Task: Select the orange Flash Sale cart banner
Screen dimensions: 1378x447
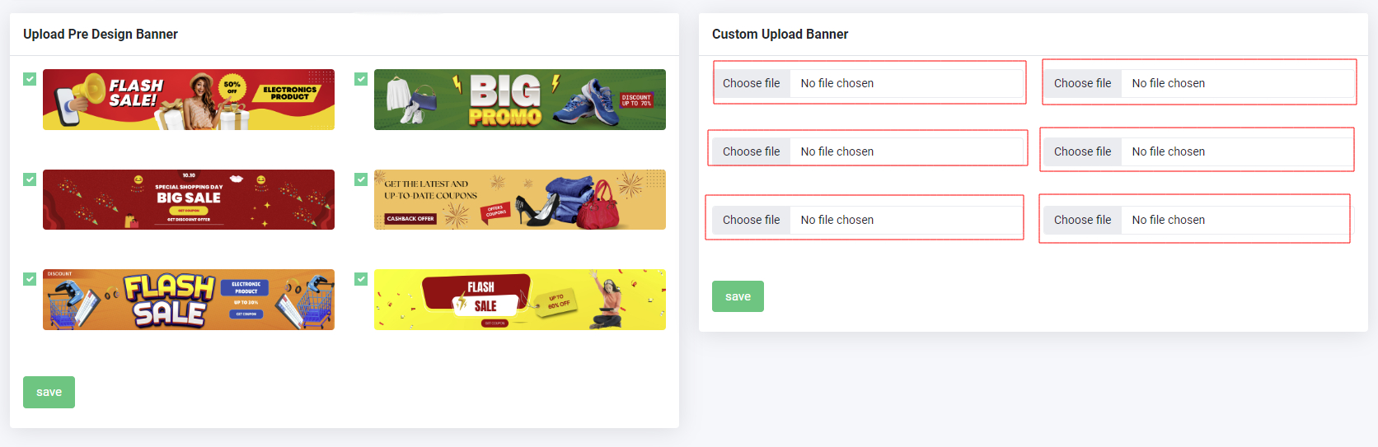Action: pyautogui.click(x=189, y=300)
